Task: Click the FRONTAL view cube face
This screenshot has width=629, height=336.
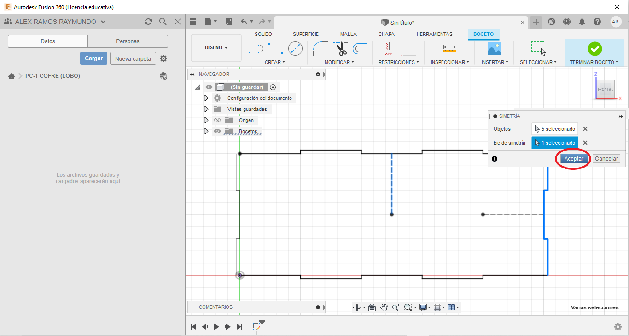Action: coord(606,89)
